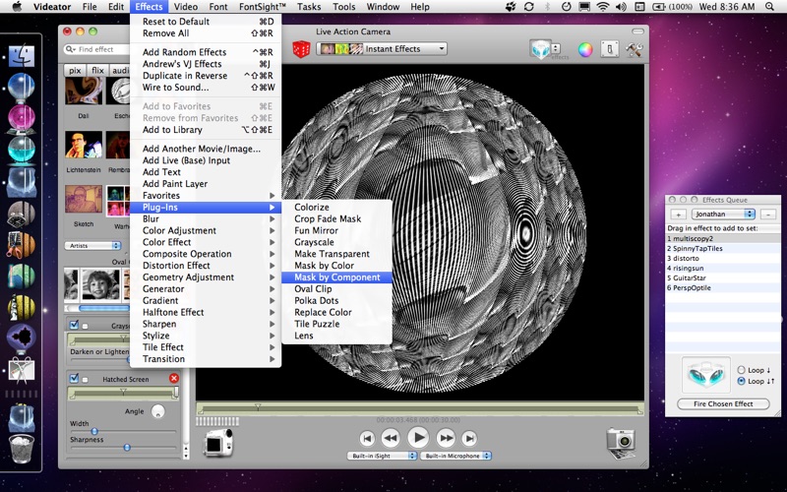The width and height of the screenshot is (787, 492).
Task: Click the Apple menu logo
Action: click(17, 7)
